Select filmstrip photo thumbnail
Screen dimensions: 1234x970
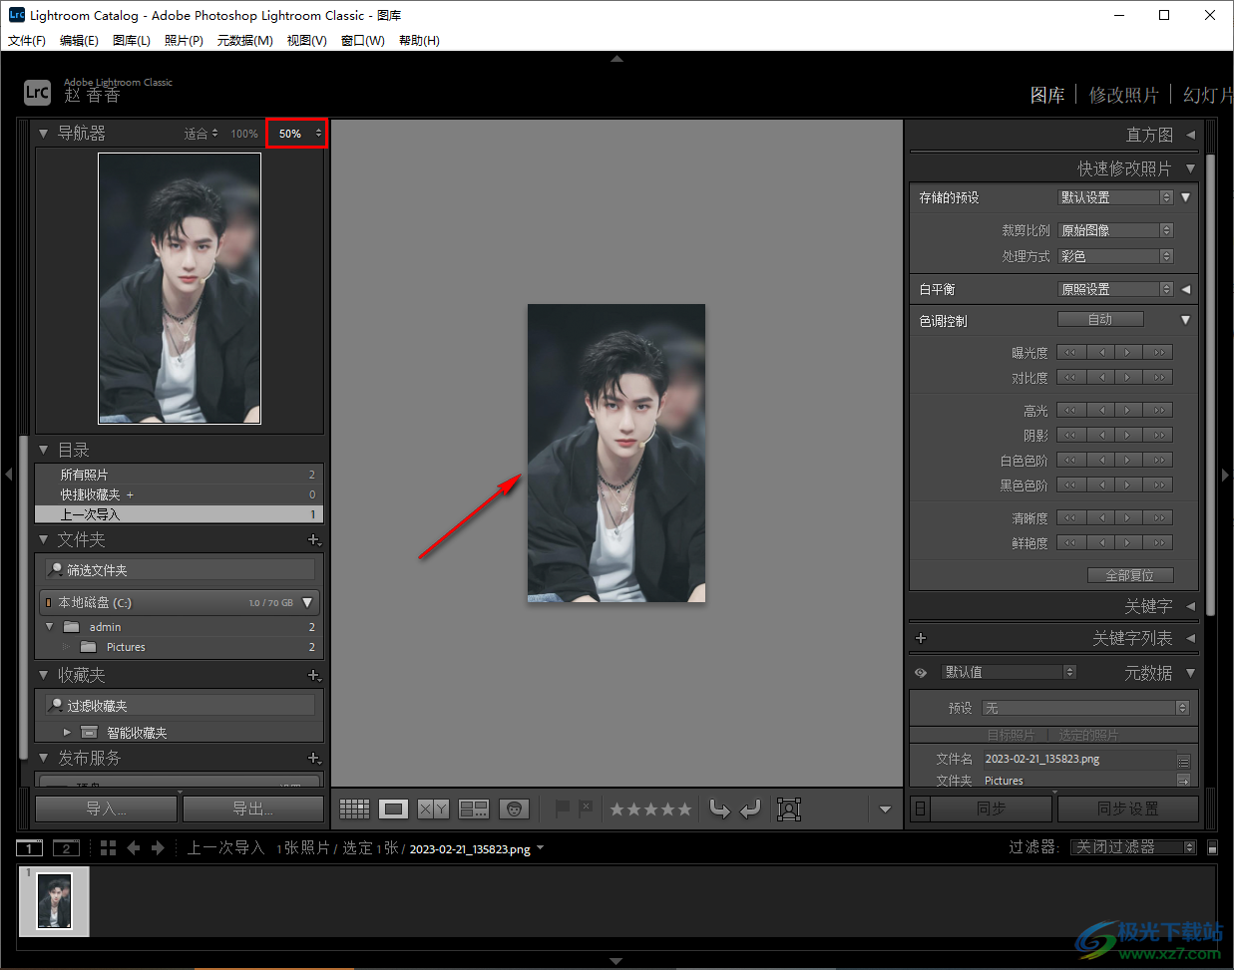pyautogui.click(x=54, y=901)
